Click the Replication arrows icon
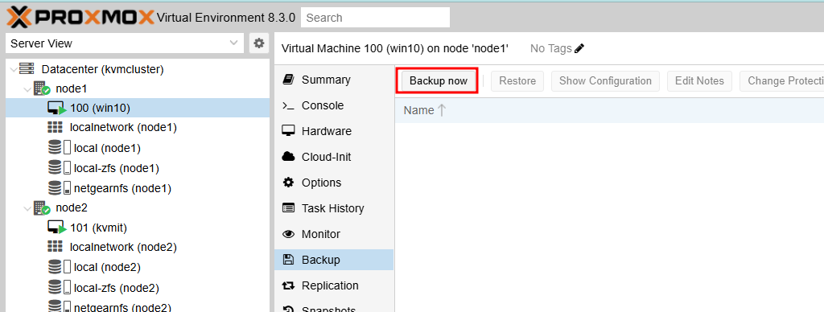The image size is (824, 312). [289, 285]
